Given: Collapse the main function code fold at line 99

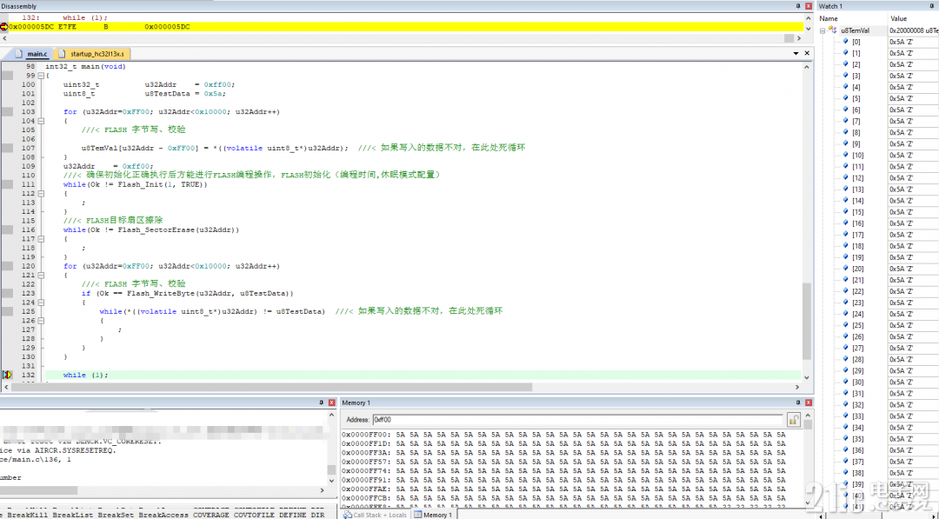Looking at the screenshot, I should tap(41, 76).
